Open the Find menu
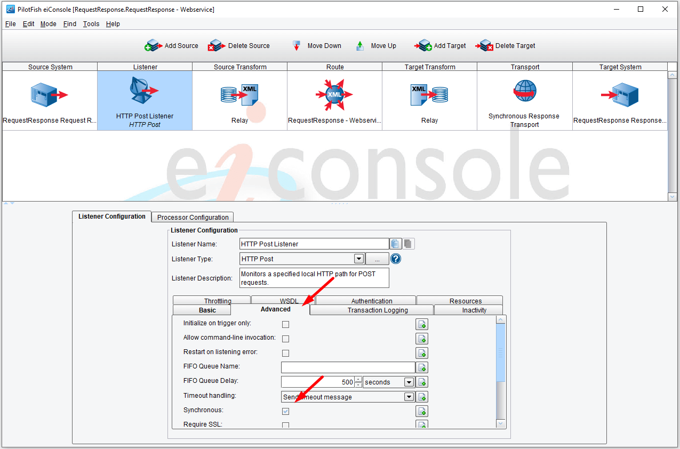680x449 pixels. 70,24
